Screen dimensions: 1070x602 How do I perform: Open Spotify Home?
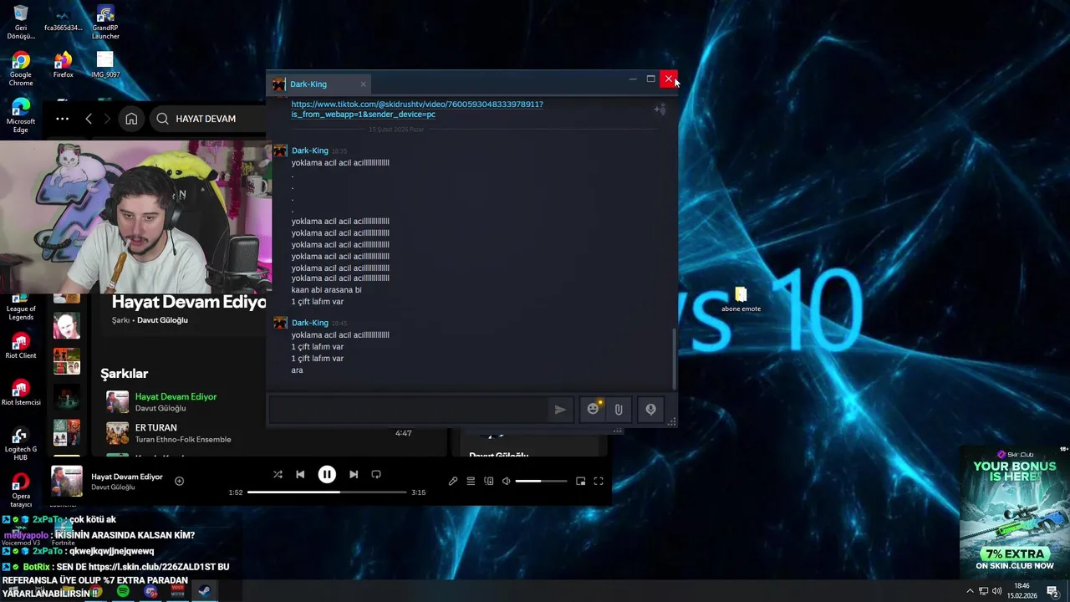(131, 119)
